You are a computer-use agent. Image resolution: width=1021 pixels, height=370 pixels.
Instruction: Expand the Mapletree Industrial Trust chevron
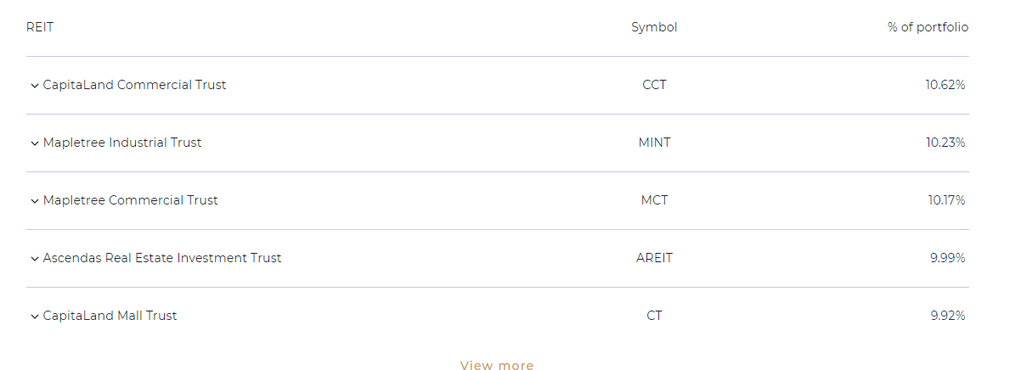pyautogui.click(x=35, y=143)
